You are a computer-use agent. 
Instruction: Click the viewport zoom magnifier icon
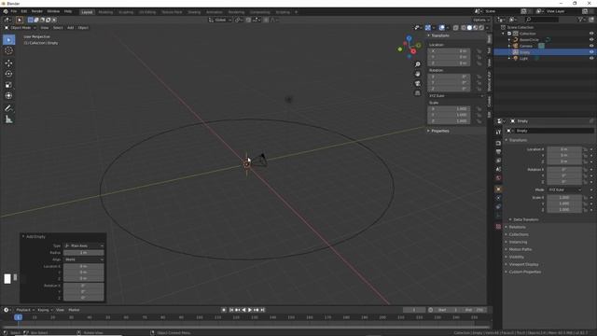tap(418, 64)
